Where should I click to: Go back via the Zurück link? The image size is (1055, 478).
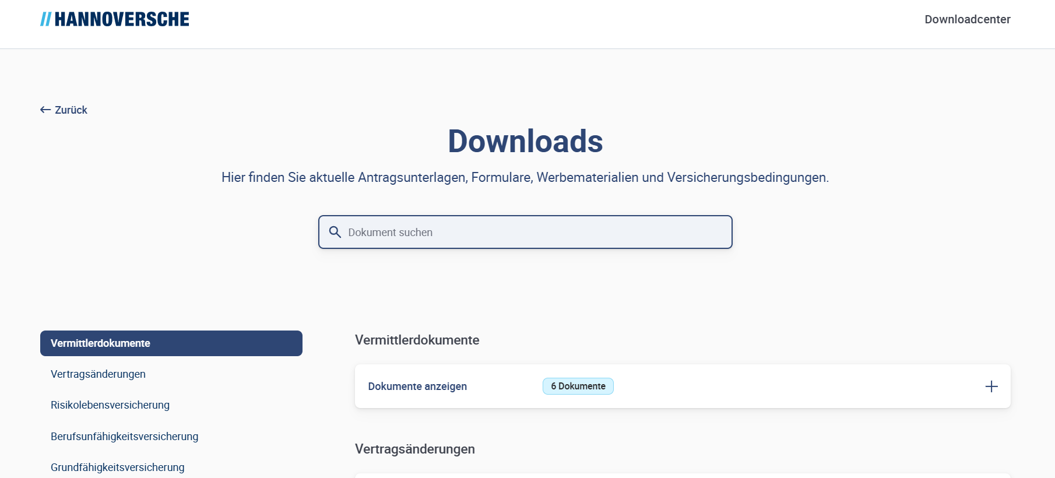[x=71, y=110]
